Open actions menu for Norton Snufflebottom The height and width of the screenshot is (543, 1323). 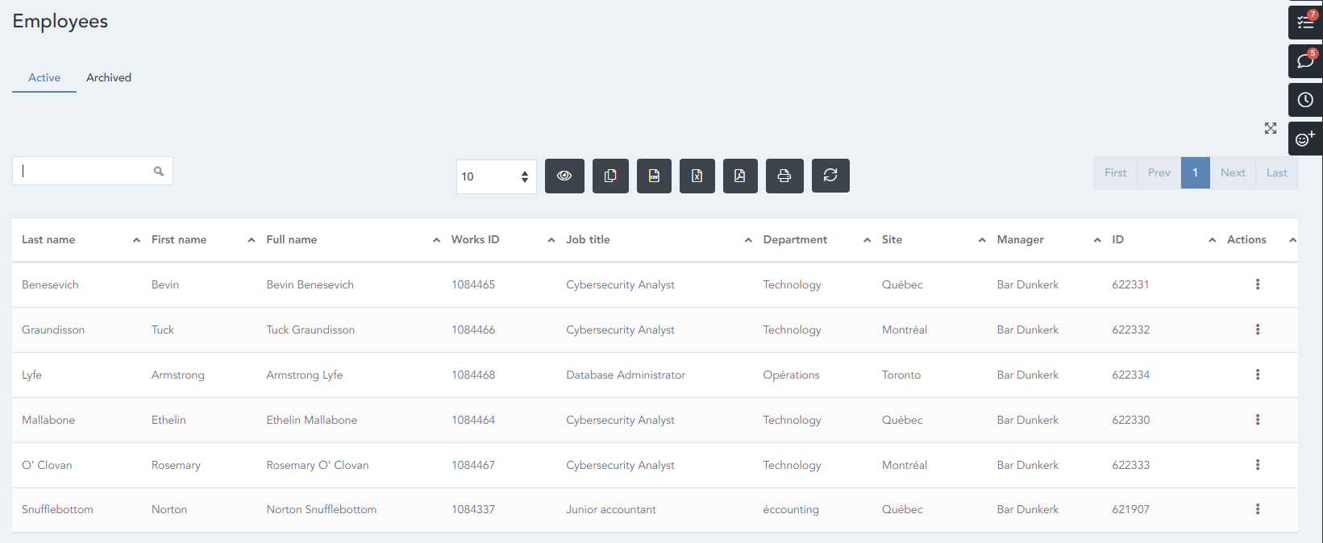click(1258, 509)
